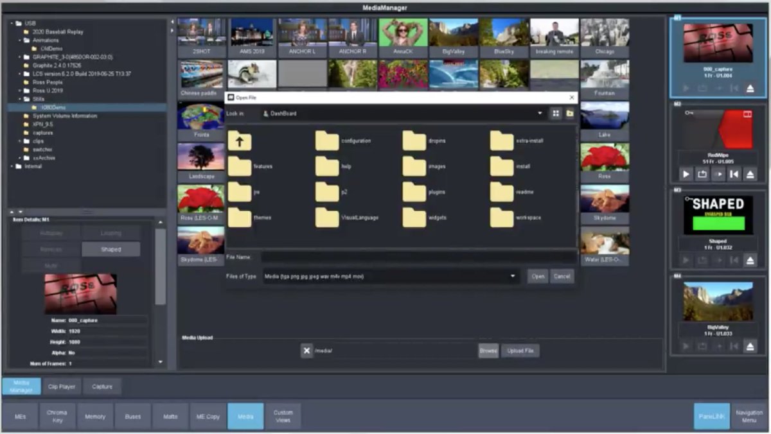Enable loop playback on channel M2
Viewport: 771px width, 434px height.
(702, 174)
